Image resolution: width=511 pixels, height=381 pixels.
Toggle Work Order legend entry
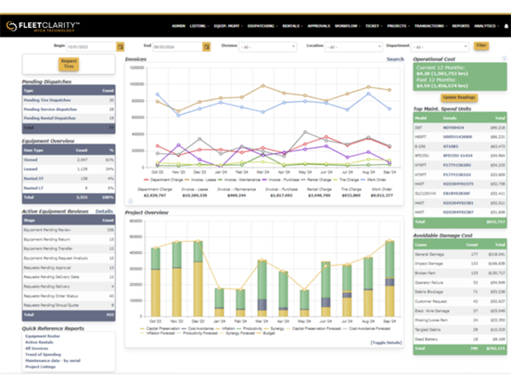(x=374, y=179)
